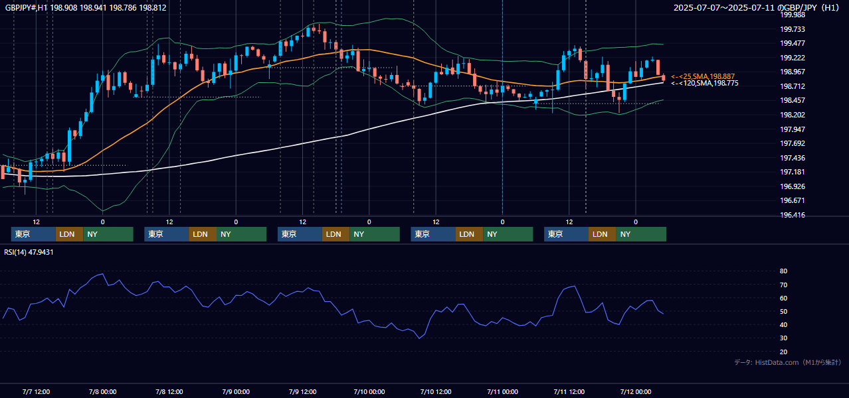
Task: Click price axis value 198.712
Action: tap(793, 86)
